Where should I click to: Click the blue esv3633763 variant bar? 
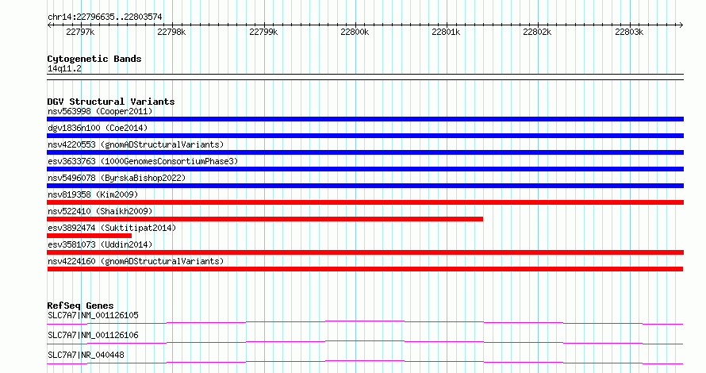pyautogui.click(x=365, y=169)
